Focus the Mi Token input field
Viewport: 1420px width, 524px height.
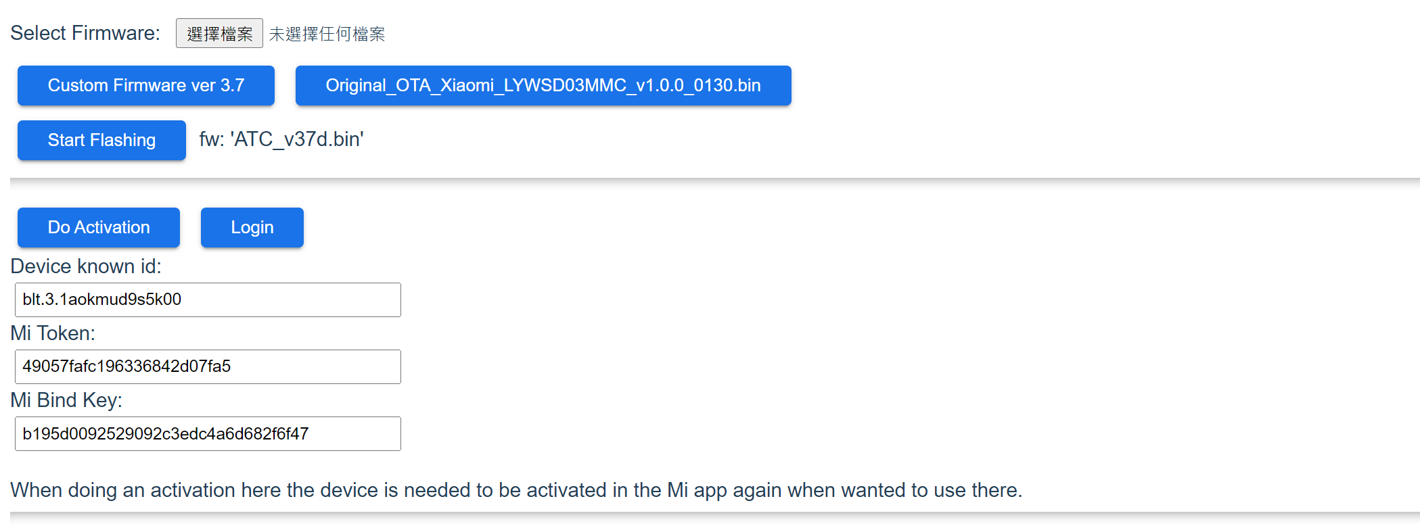208,366
